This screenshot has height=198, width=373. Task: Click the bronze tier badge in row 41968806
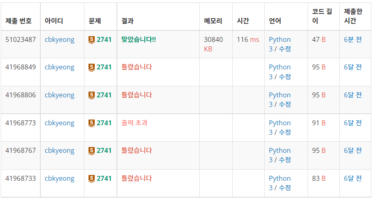(91, 95)
